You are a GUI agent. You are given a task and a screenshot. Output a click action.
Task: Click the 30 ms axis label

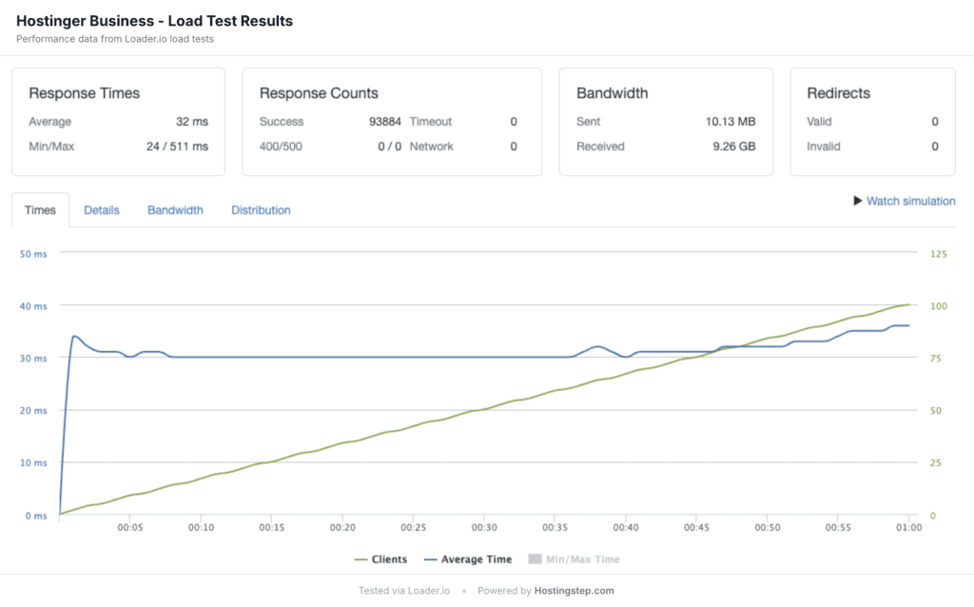[x=33, y=358]
